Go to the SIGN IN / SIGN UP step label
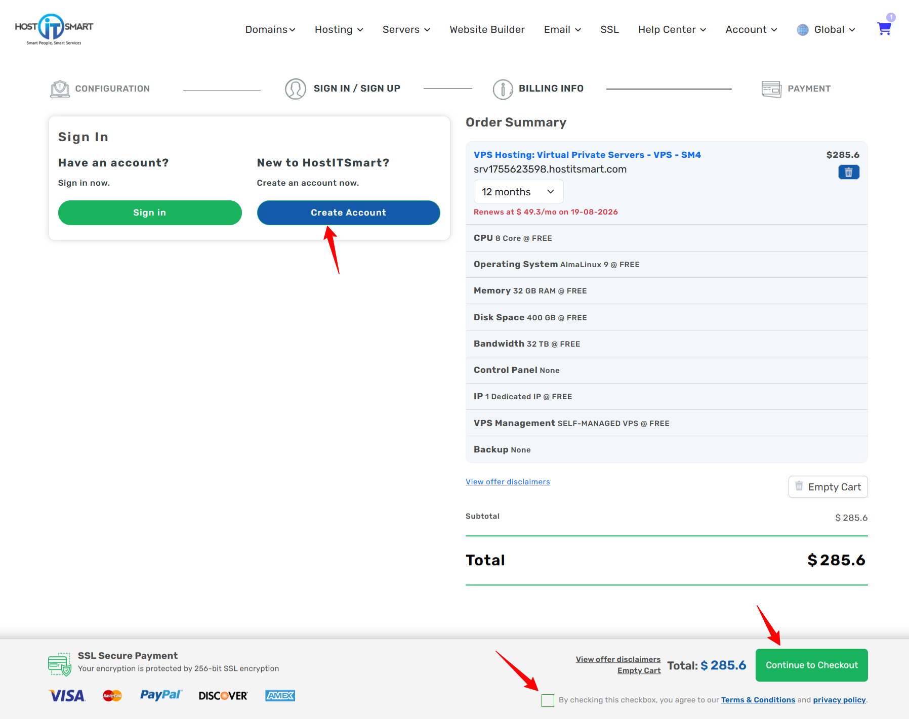Screen dimensions: 909x719 pyautogui.click(x=357, y=89)
